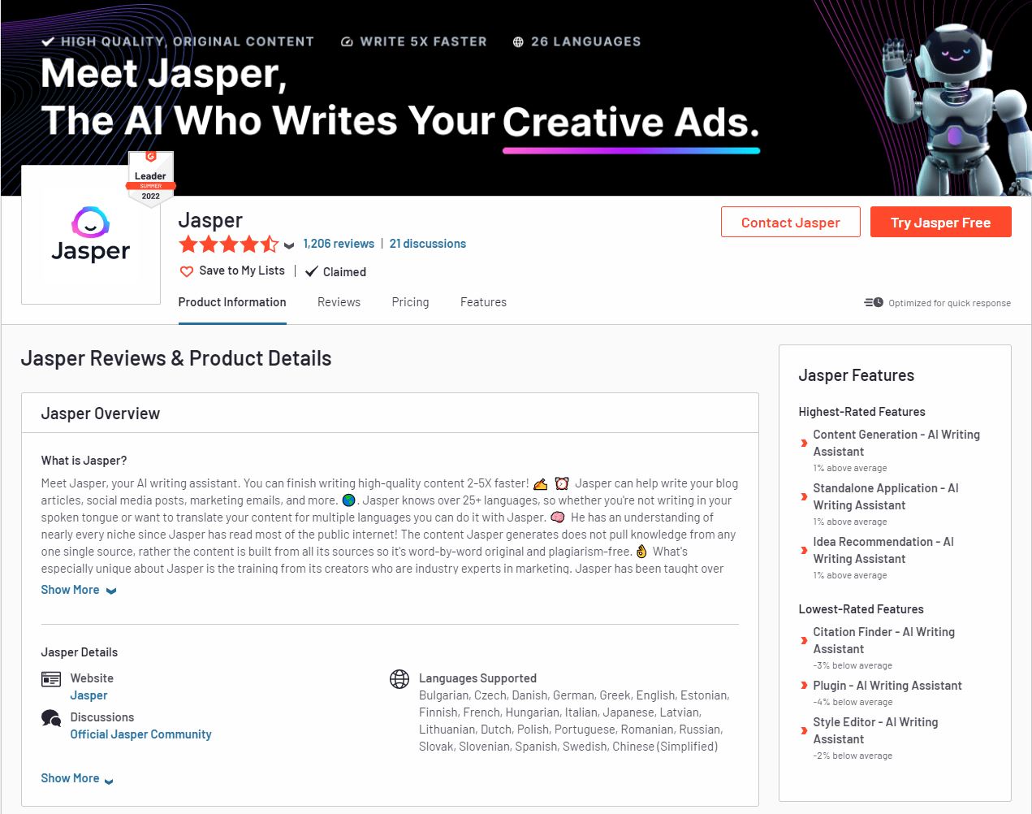Open the 1,206 reviews link

point(339,244)
